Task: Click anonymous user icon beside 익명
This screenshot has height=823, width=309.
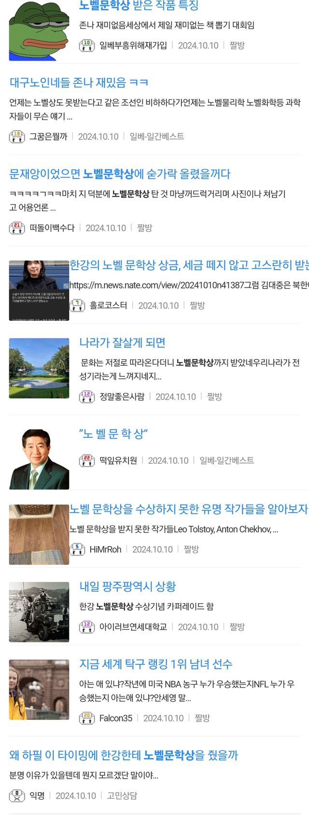Action: (x=17, y=795)
